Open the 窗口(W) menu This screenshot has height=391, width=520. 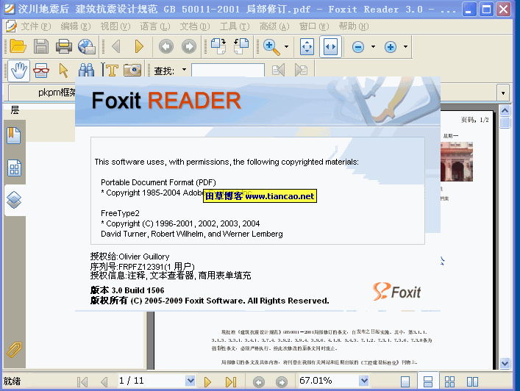point(314,26)
